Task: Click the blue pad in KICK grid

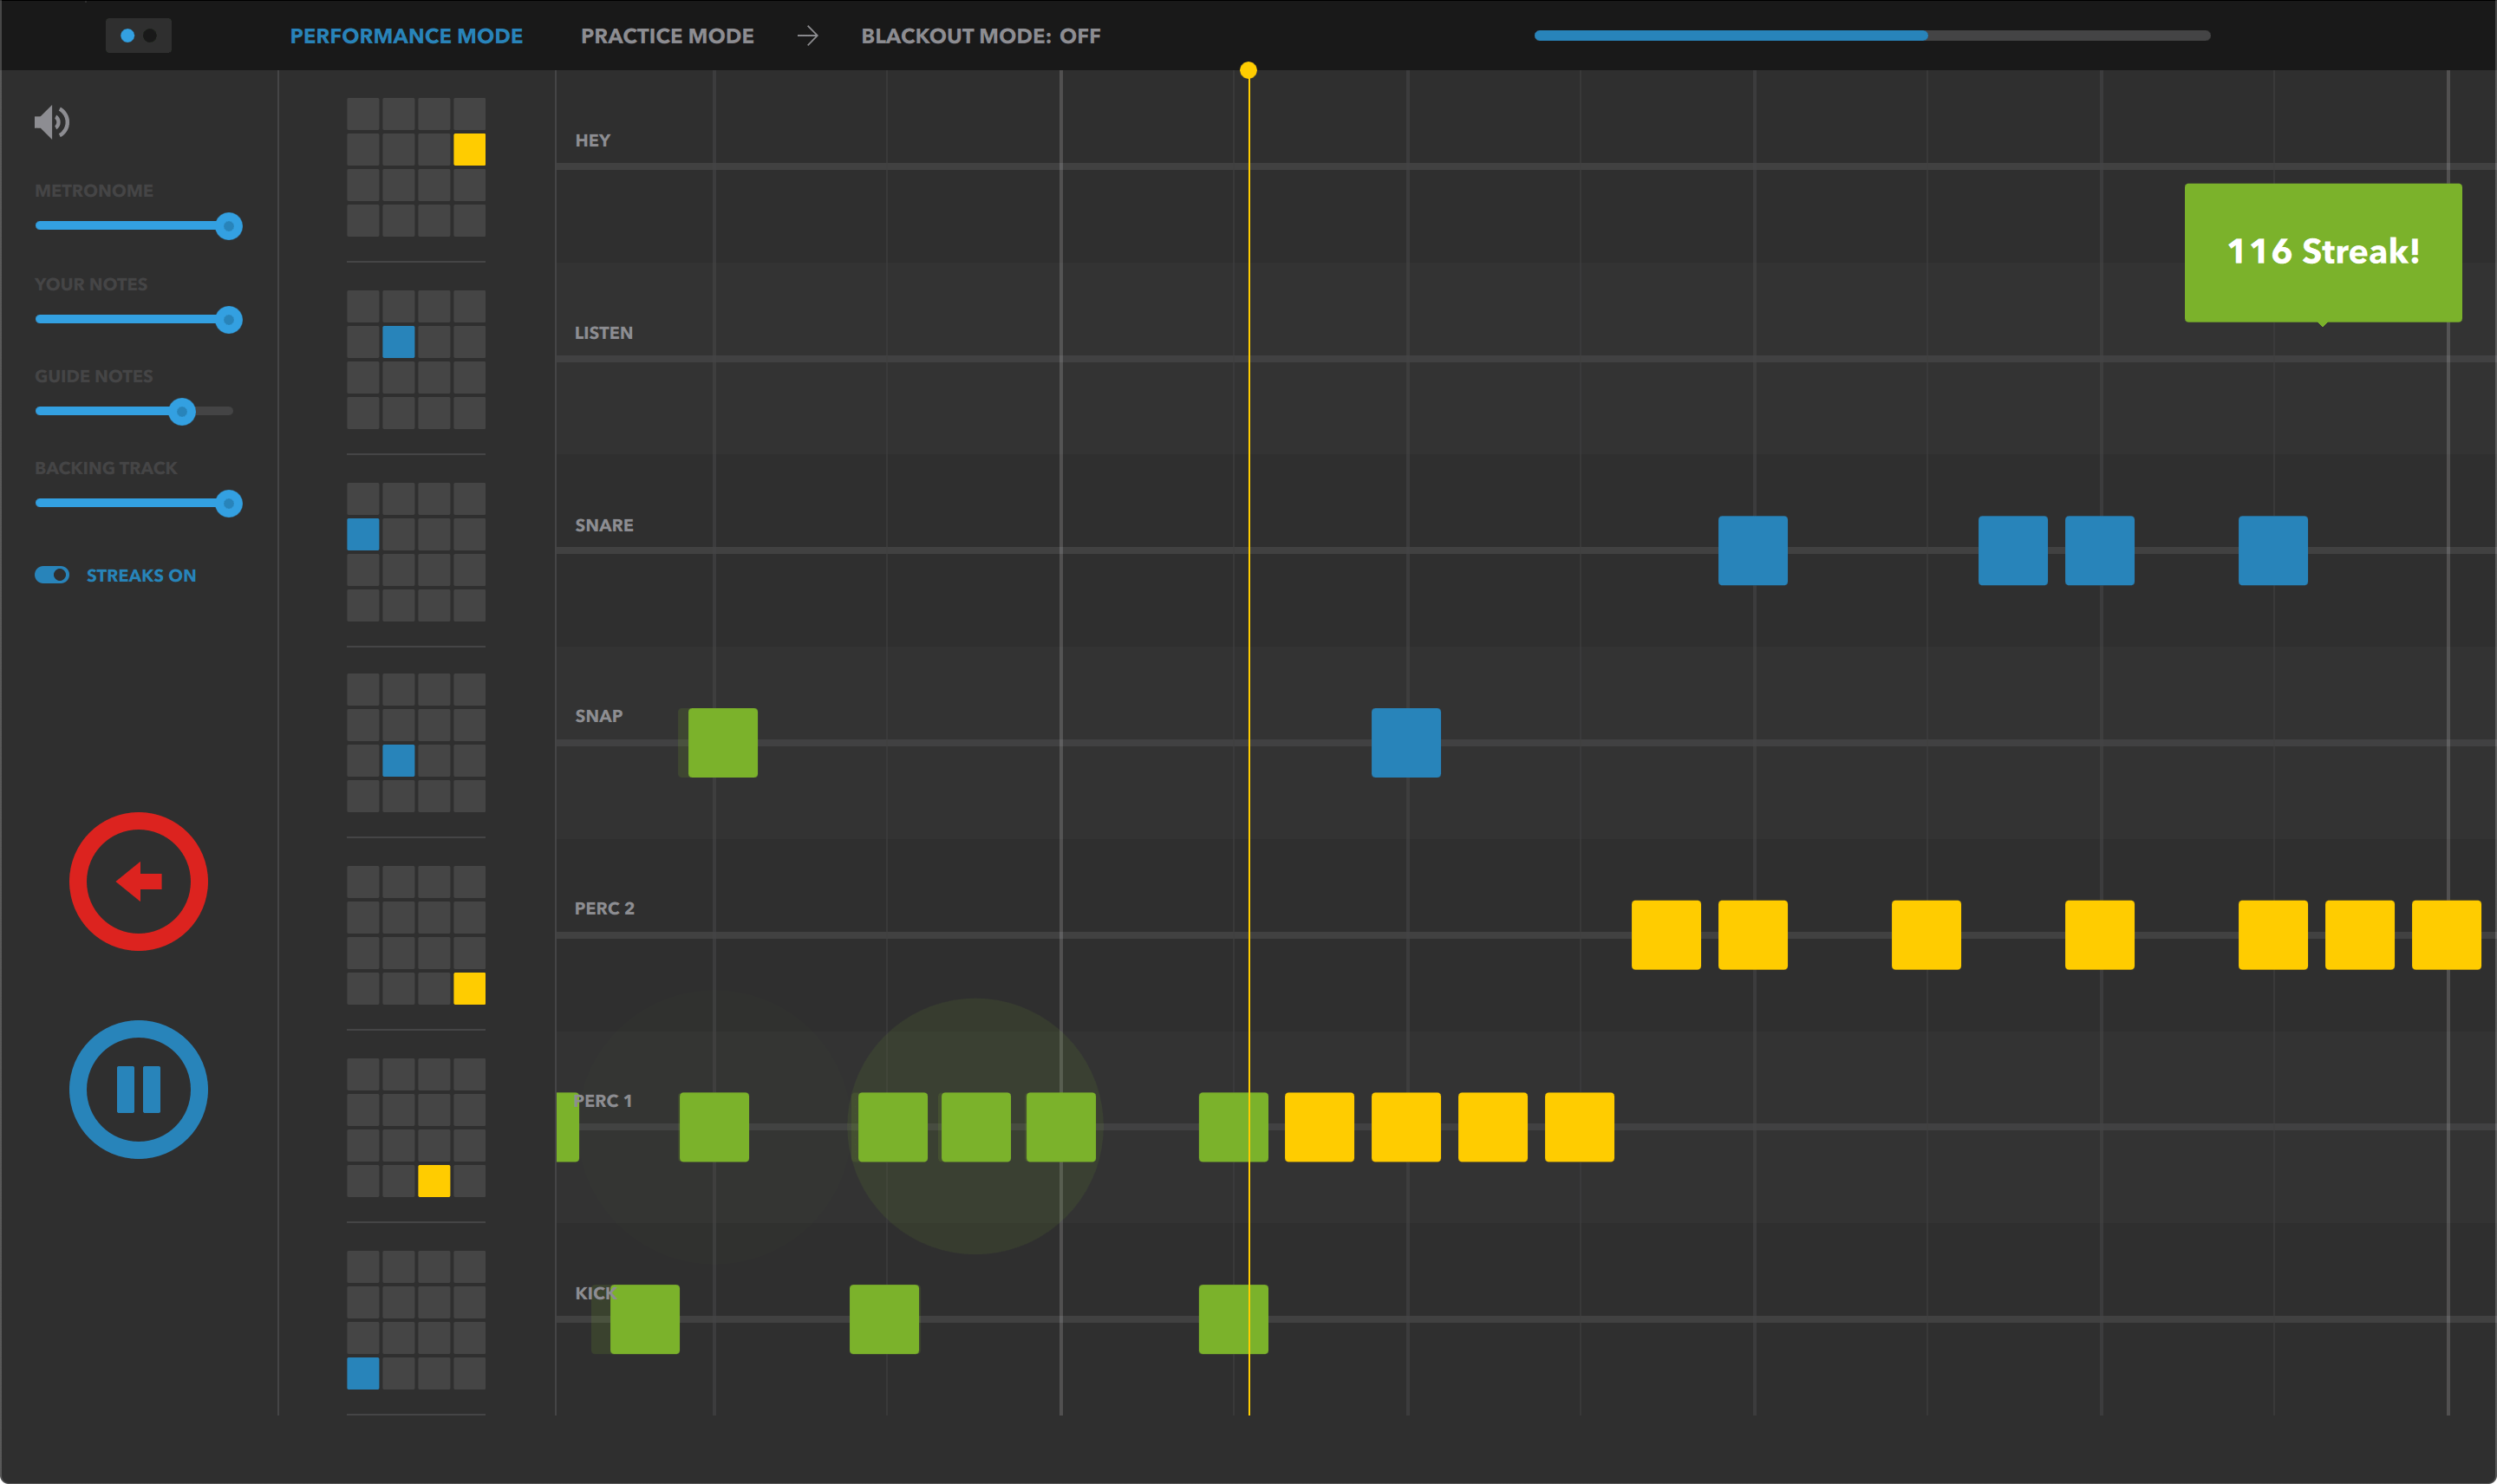Action: click(x=363, y=1373)
